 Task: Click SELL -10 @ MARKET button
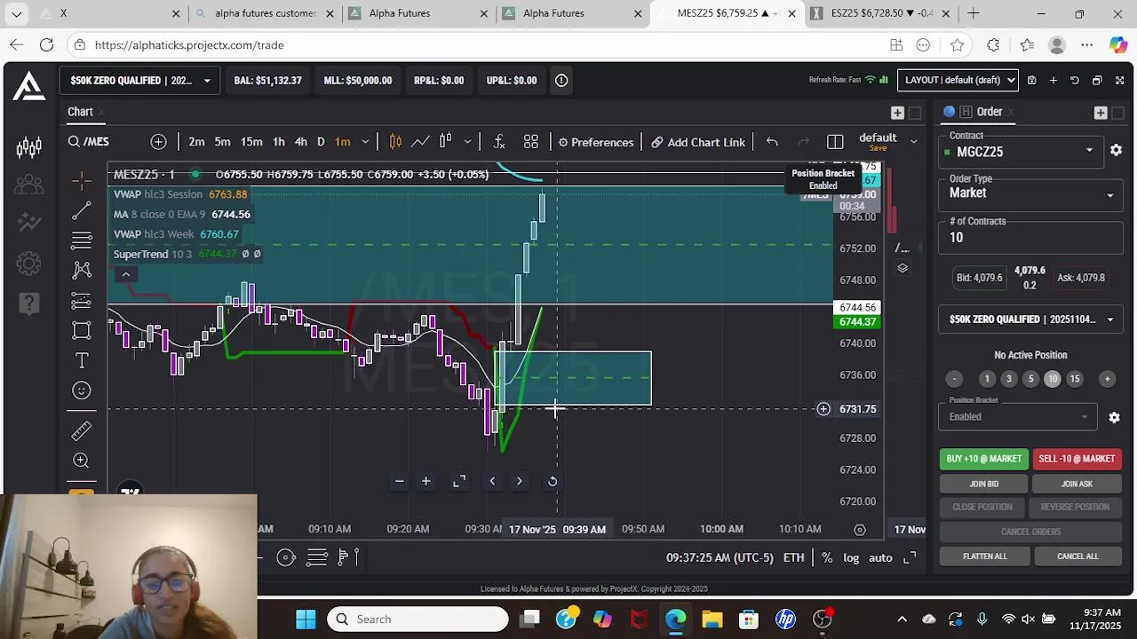coord(1077,459)
